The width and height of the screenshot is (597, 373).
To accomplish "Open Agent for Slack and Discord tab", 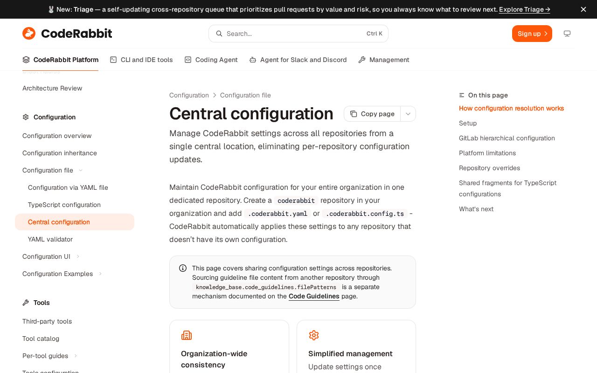I will (x=298, y=60).
